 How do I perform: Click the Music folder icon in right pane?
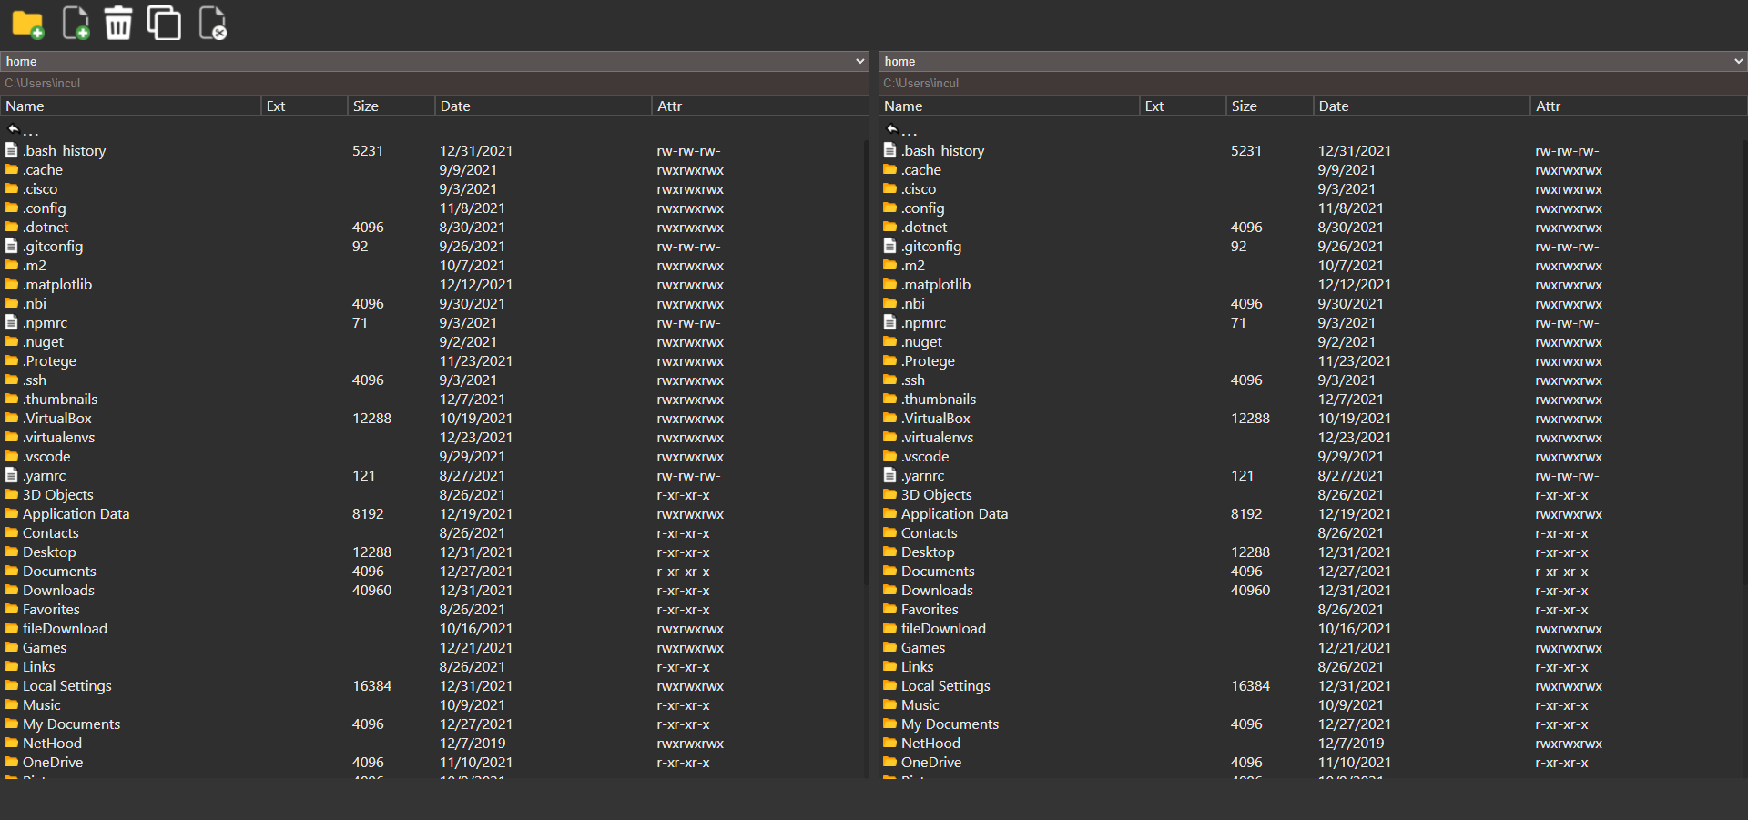[890, 704]
